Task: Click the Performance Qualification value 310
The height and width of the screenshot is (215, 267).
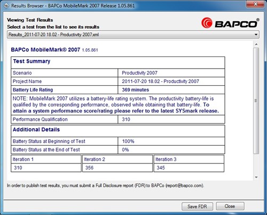Action: (126, 119)
